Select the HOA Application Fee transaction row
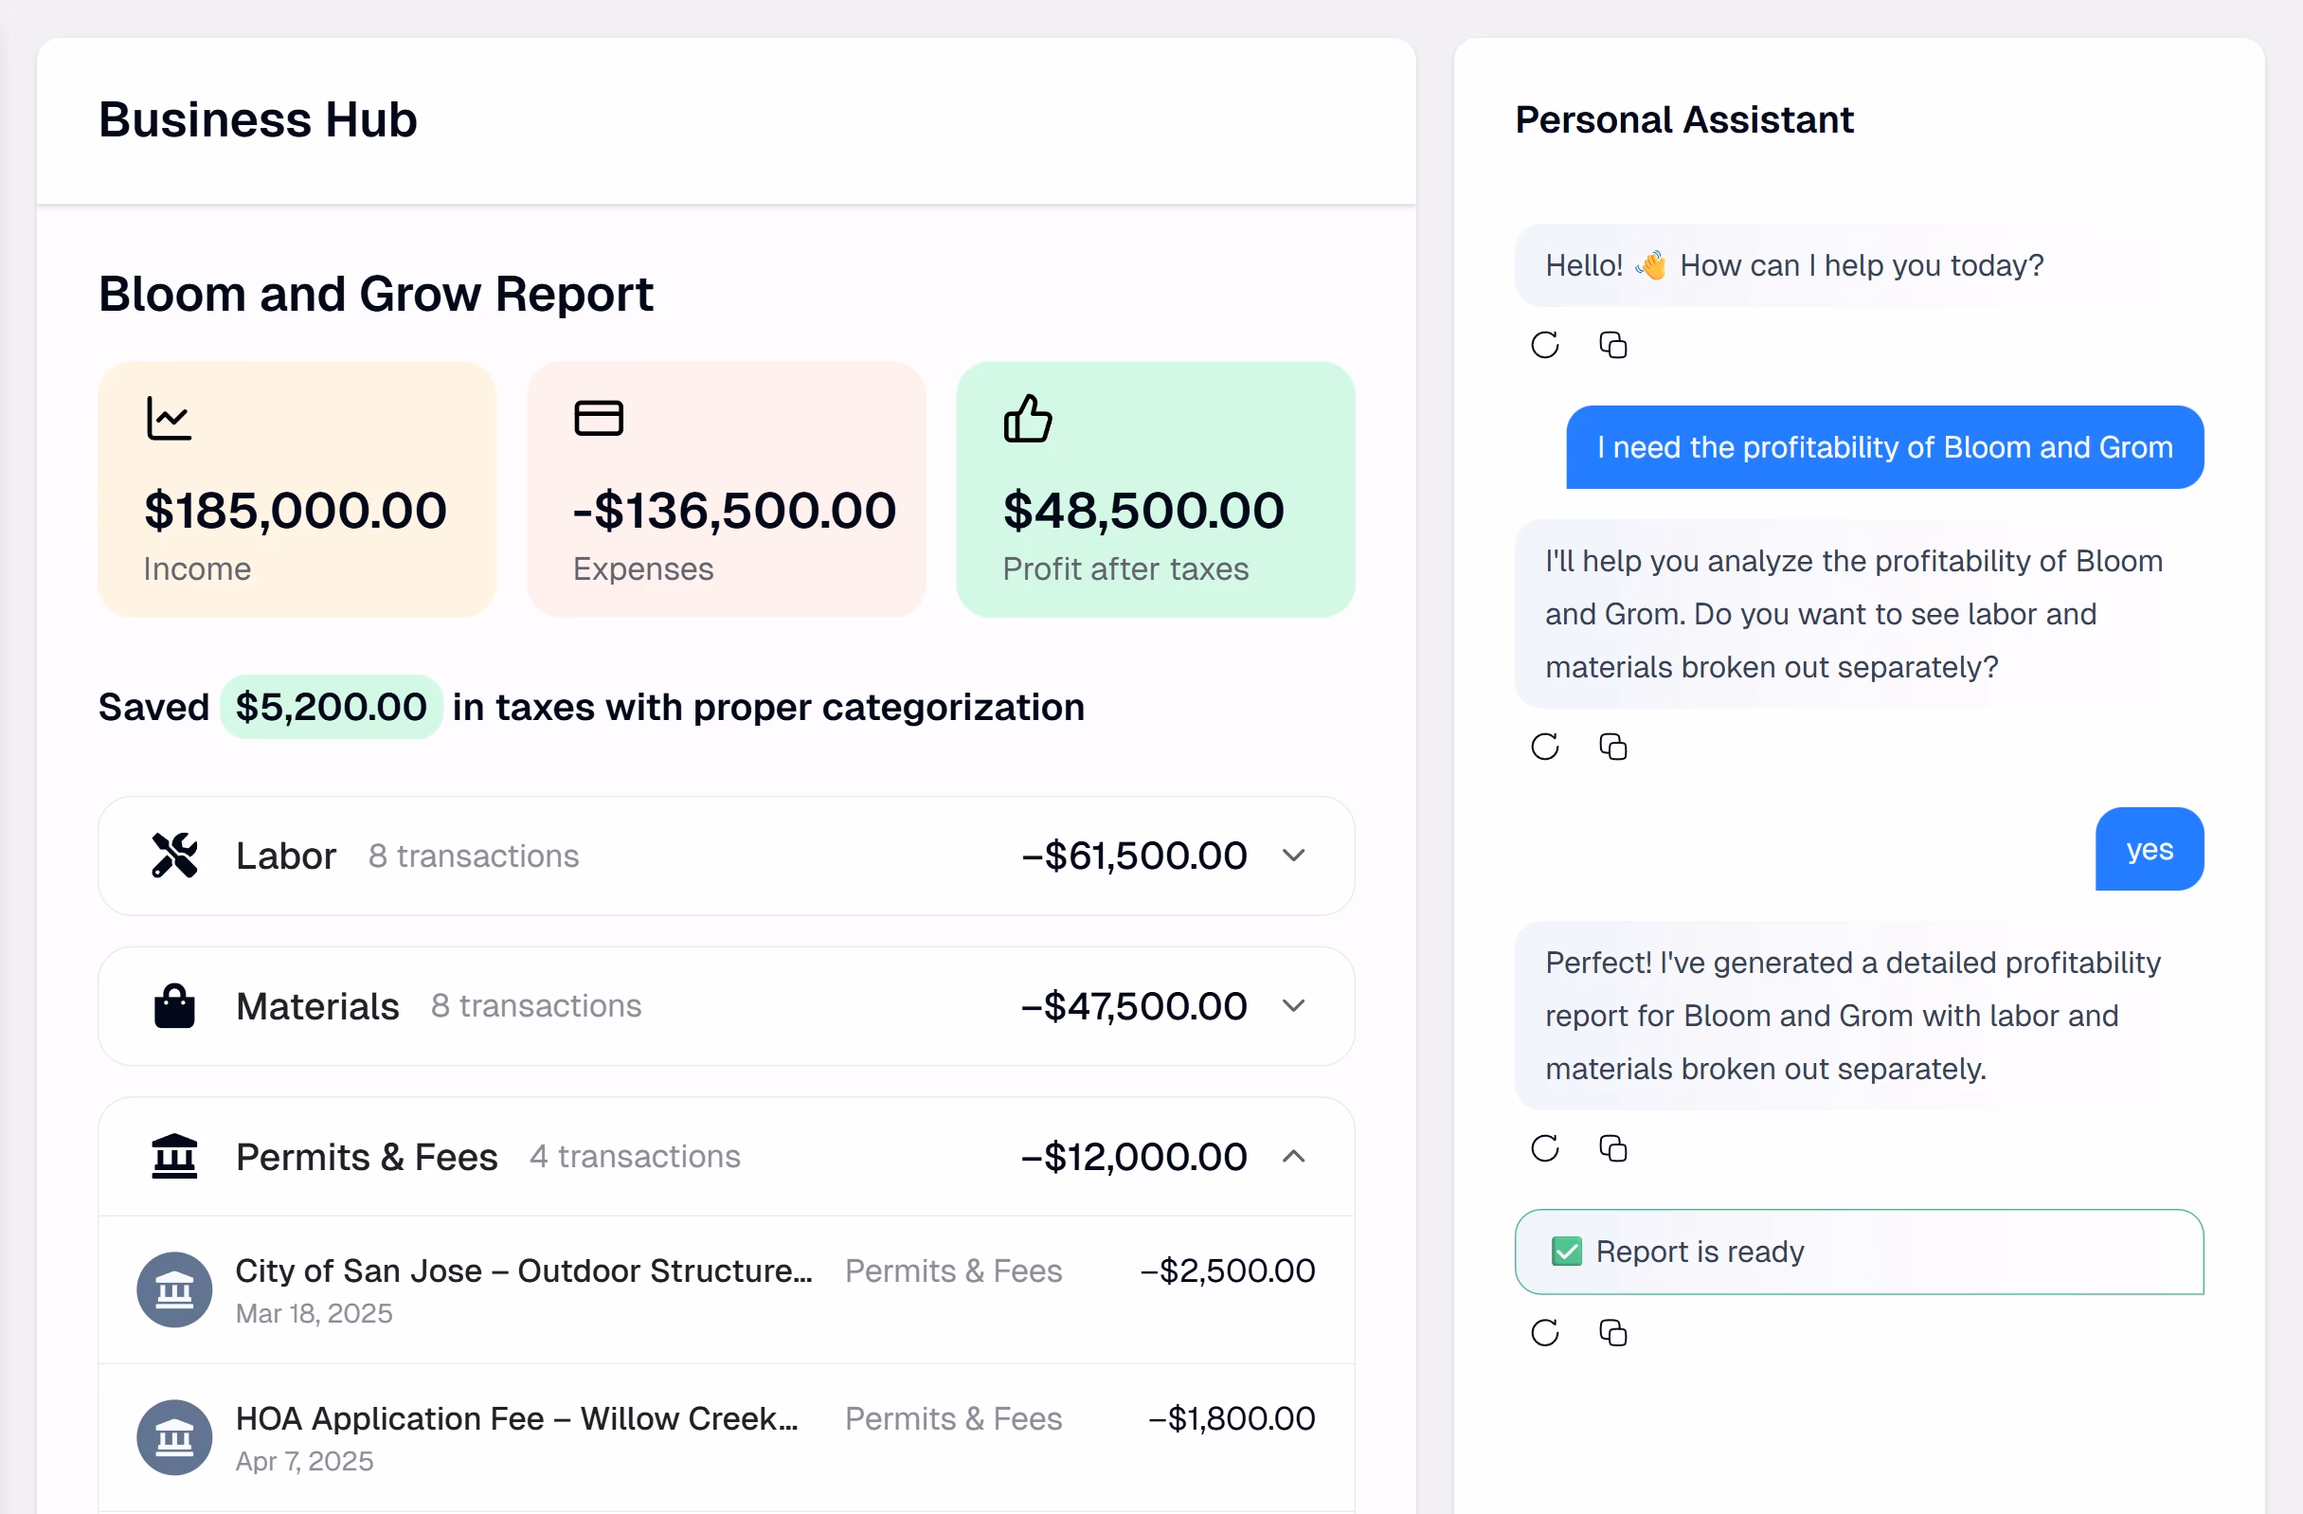 click(x=726, y=1436)
